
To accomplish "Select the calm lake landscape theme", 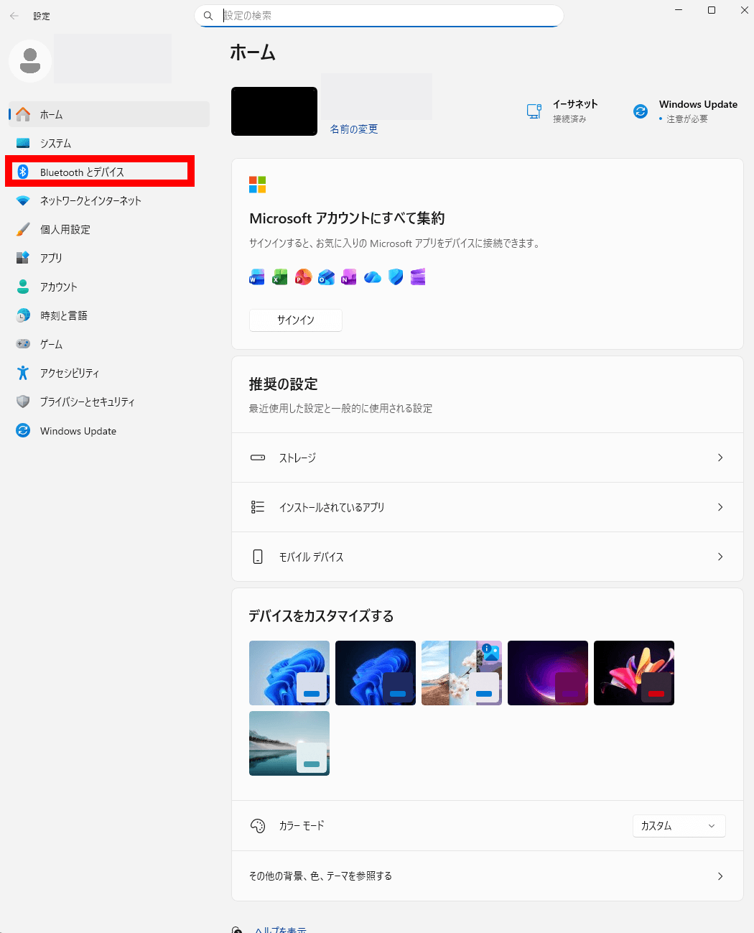I will pyautogui.click(x=289, y=743).
